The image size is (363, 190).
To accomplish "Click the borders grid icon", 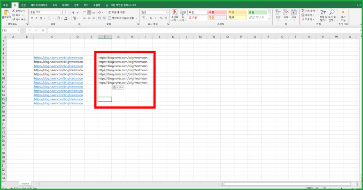I will click(49, 18).
